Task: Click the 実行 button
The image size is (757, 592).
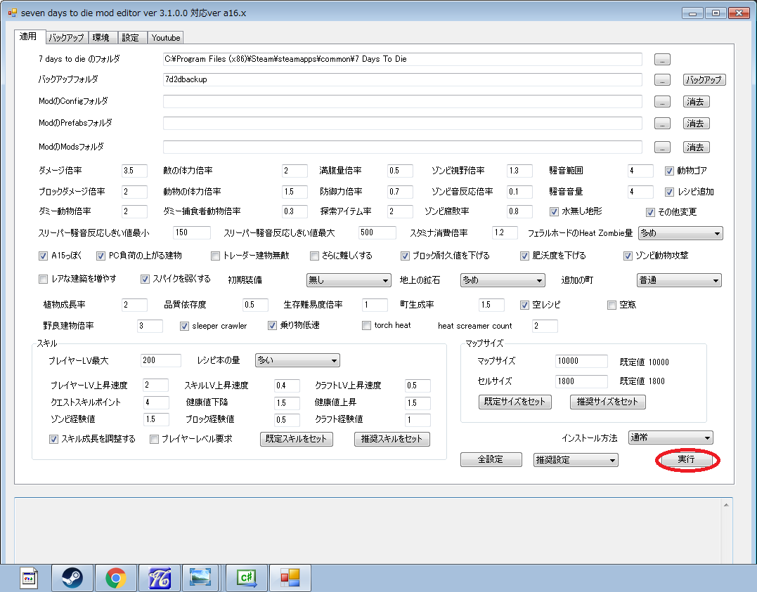Action: (x=686, y=459)
